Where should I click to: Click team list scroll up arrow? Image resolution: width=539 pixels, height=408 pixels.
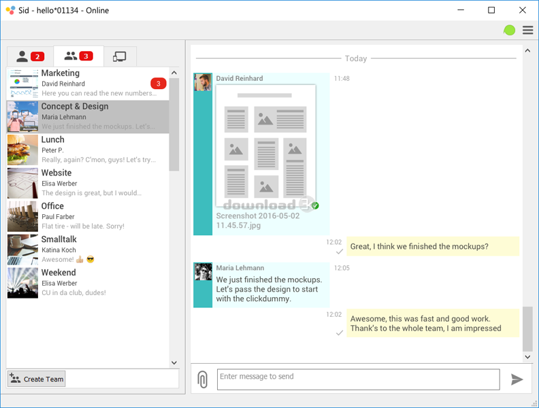click(174, 73)
